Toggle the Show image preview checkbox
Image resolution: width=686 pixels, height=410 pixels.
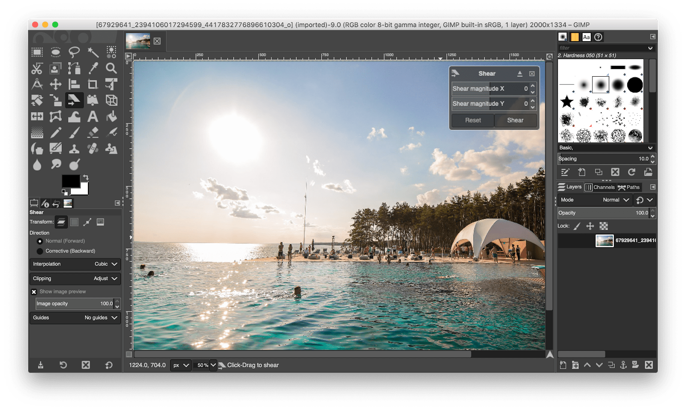34,292
